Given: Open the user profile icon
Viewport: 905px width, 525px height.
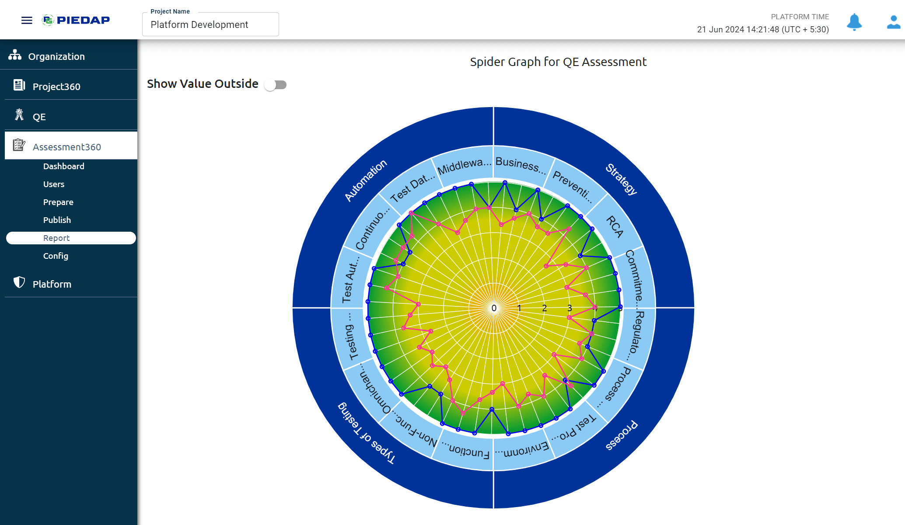Looking at the screenshot, I should click(893, 22).
